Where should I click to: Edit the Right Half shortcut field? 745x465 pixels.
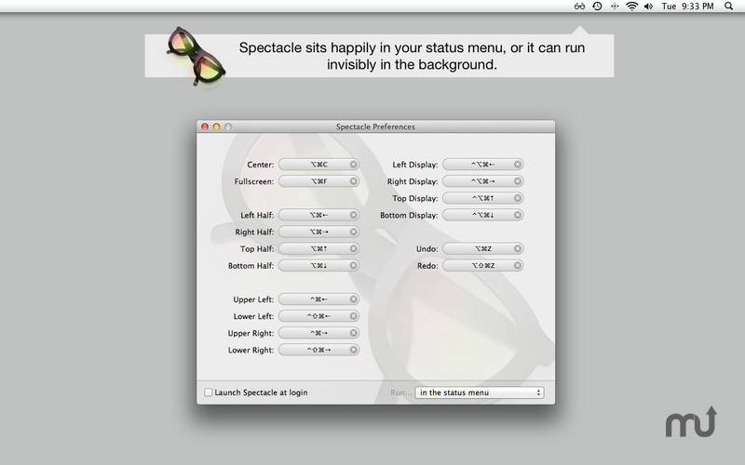point(318,232)
